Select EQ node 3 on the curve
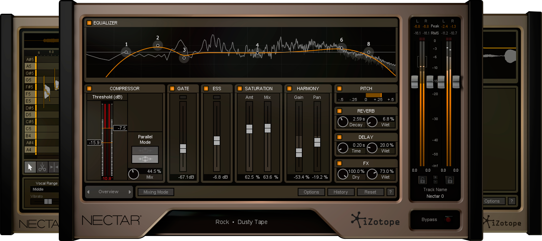The image size is (542, 241). [x=184, y=58]
